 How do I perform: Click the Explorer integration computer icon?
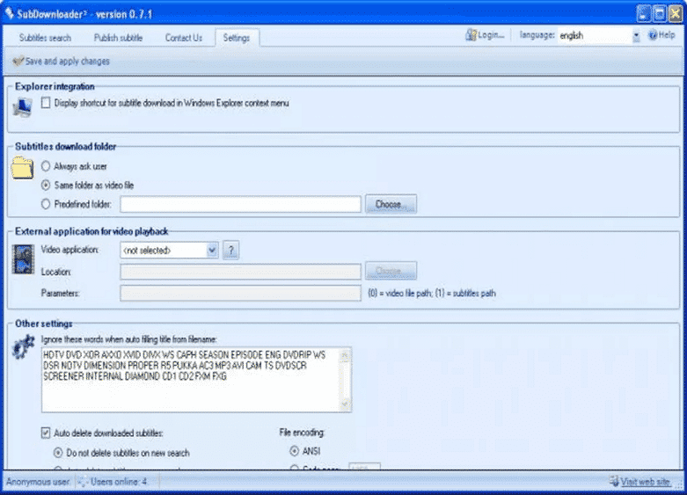click(x=22, y=107)
